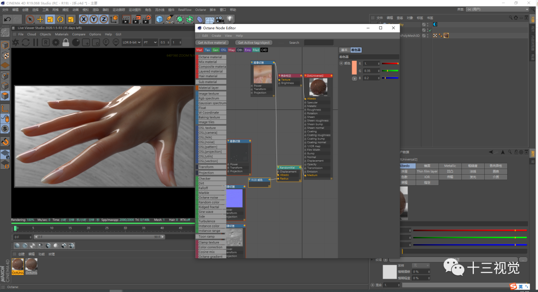Image resolution: width=538 pixels, height=292 pixels.
Task: Open the layout dropdown at top right
Action: click(498, 9)
